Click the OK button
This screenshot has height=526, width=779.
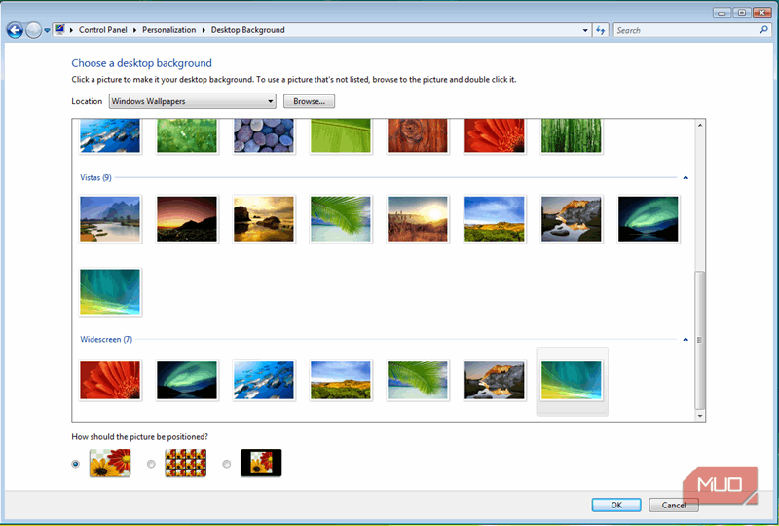click(616, 505)
